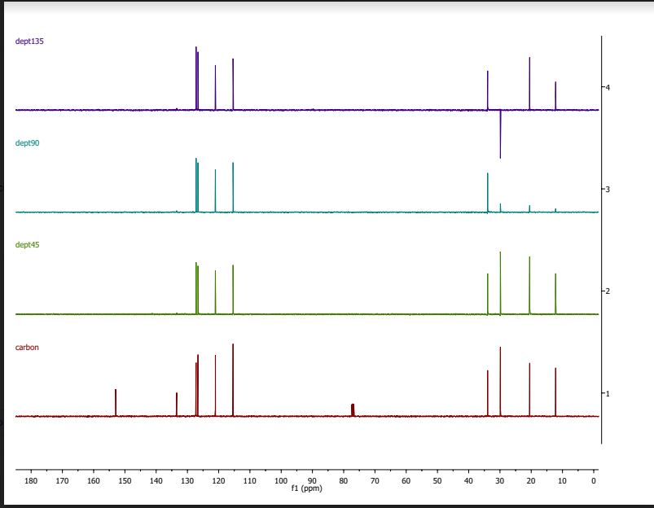The image size is (654, 508).
Task: Click the 150 ppm axis tick label
Action: pos(125,481)
